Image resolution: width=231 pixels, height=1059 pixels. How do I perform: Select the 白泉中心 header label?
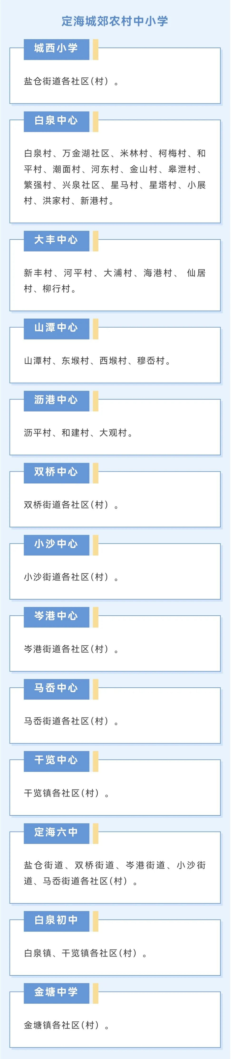click(57, 121)
